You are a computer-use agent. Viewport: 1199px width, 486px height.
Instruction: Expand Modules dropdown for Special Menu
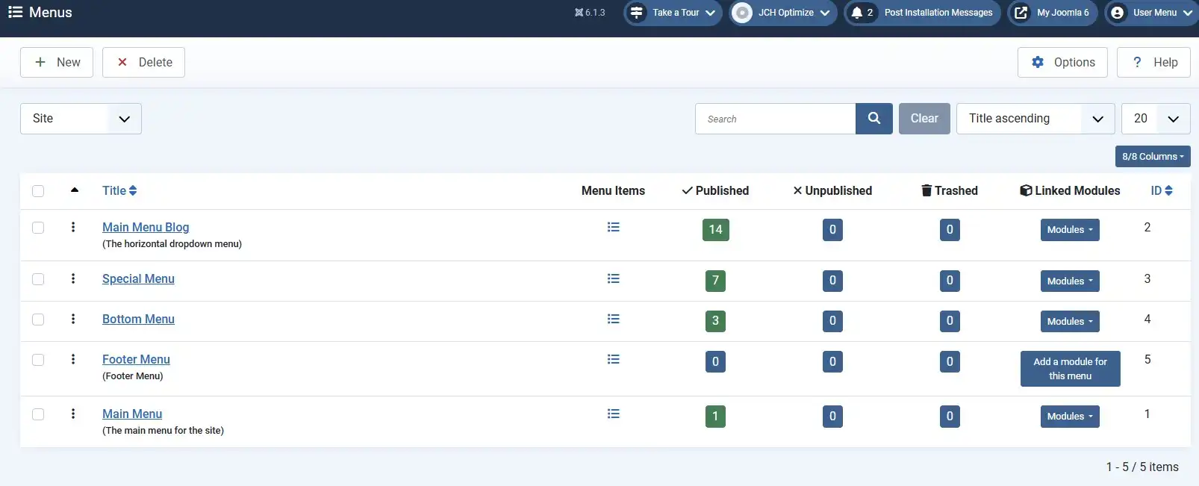point(1070,281)
